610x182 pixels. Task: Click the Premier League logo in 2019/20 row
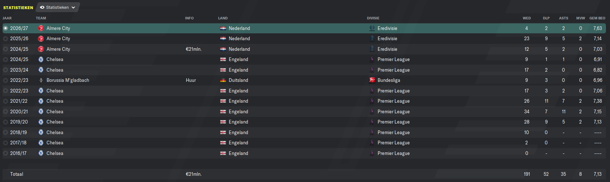pyautogui.click(x=372, y=122)
